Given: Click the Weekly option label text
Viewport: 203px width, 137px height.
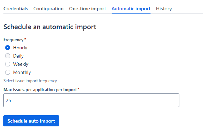Looking at the screenshot, I should click(21, 64).
